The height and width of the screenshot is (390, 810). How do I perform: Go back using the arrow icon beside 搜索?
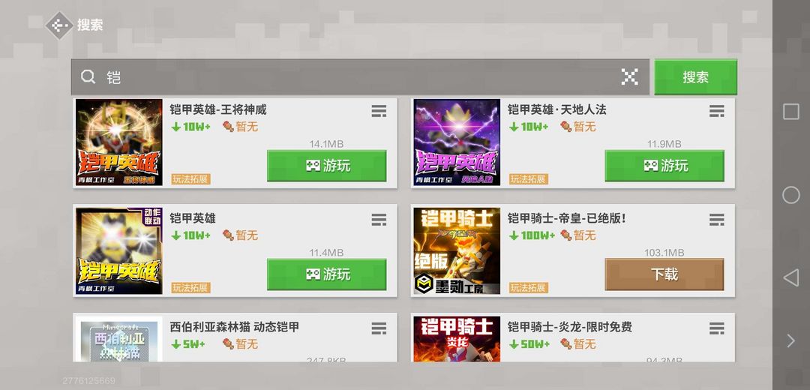point(58,25)
